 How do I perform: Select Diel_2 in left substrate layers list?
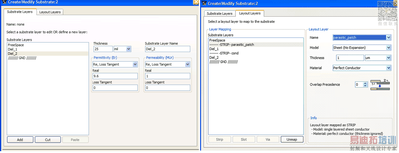click(x=48, y=54)
